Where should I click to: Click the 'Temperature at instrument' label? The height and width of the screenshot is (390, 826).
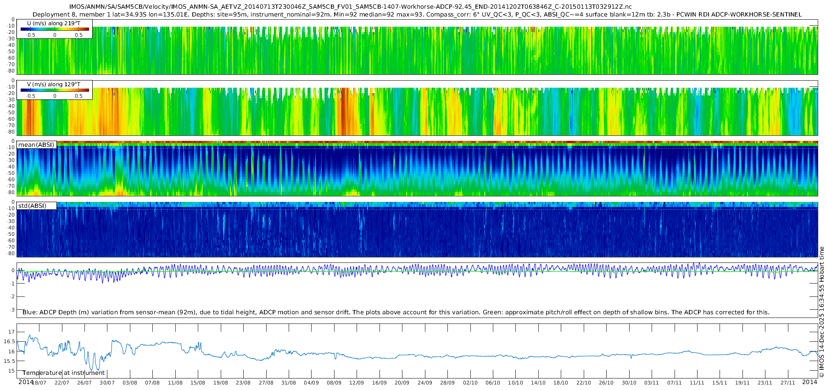point(64,373)
